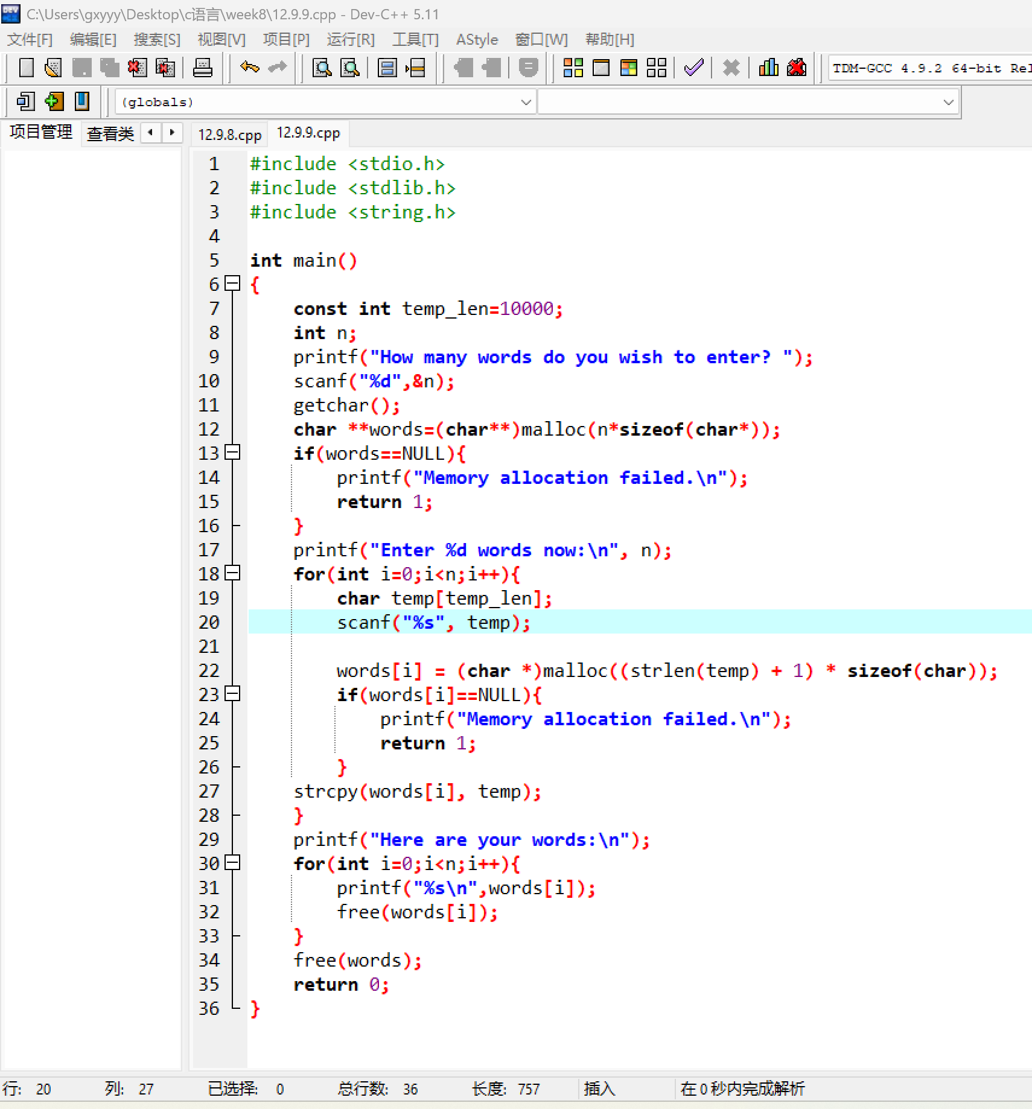Viewport: 1032px width, 1109px height.
Task: Run the program with the Run icon
Action: coord(601,68)
